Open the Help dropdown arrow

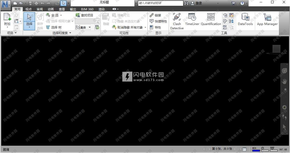pyautogui.click(x=247, y=3)
